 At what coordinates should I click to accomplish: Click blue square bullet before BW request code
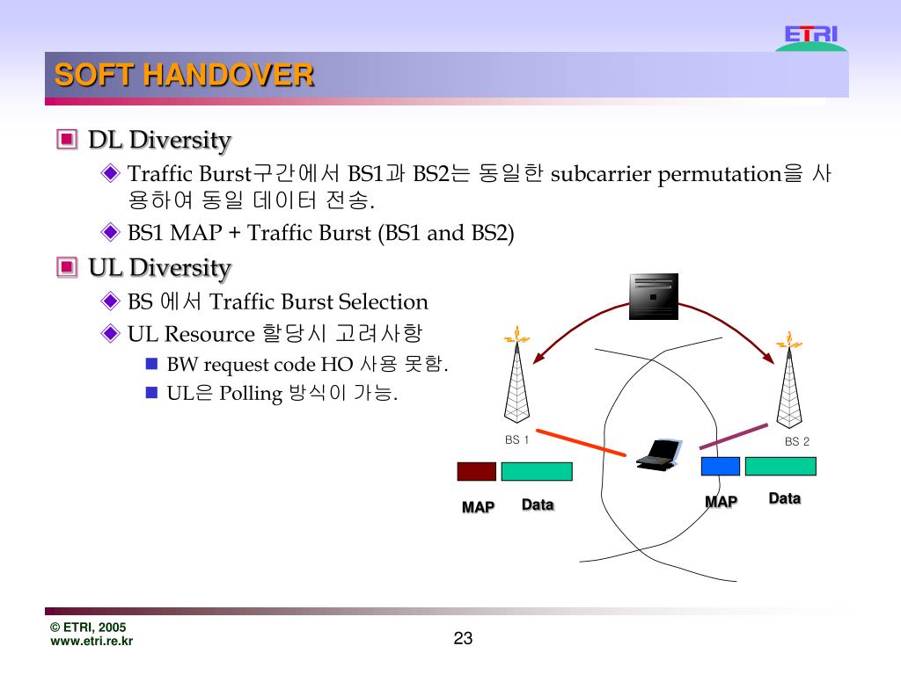click(x=151, y=363)
